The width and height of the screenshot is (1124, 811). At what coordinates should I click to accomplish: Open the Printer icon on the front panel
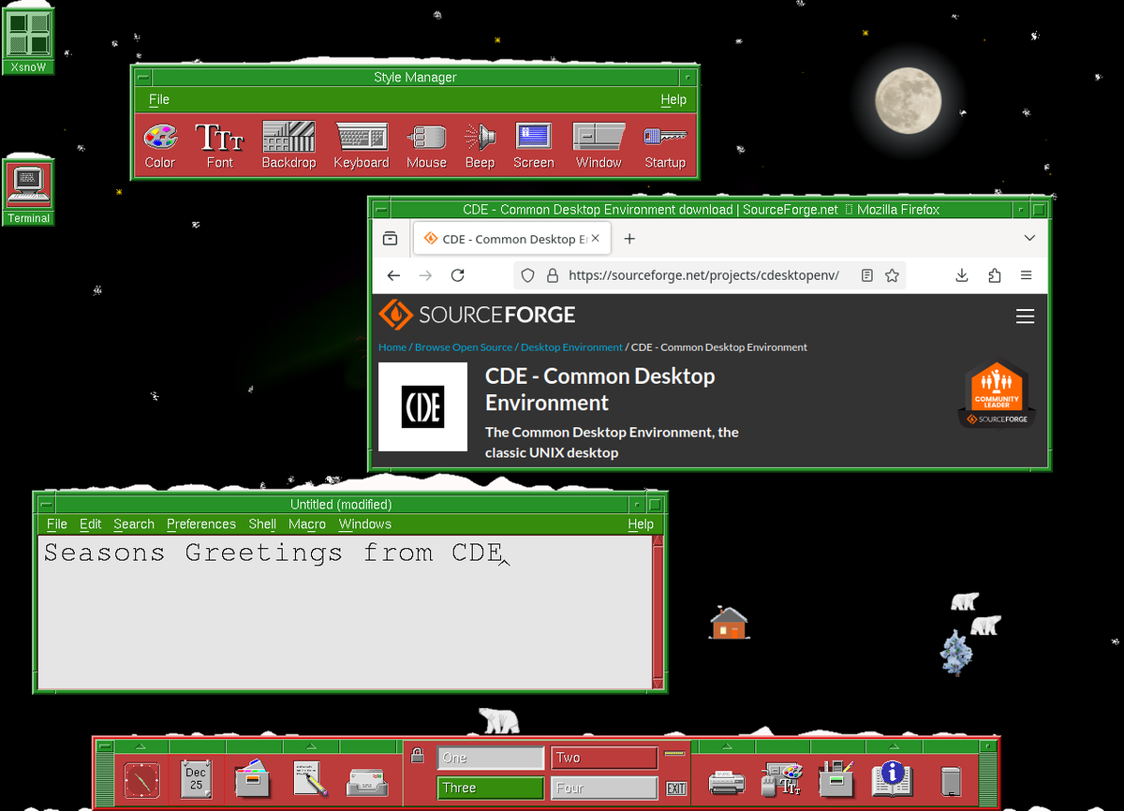click(x=727, y=781)
